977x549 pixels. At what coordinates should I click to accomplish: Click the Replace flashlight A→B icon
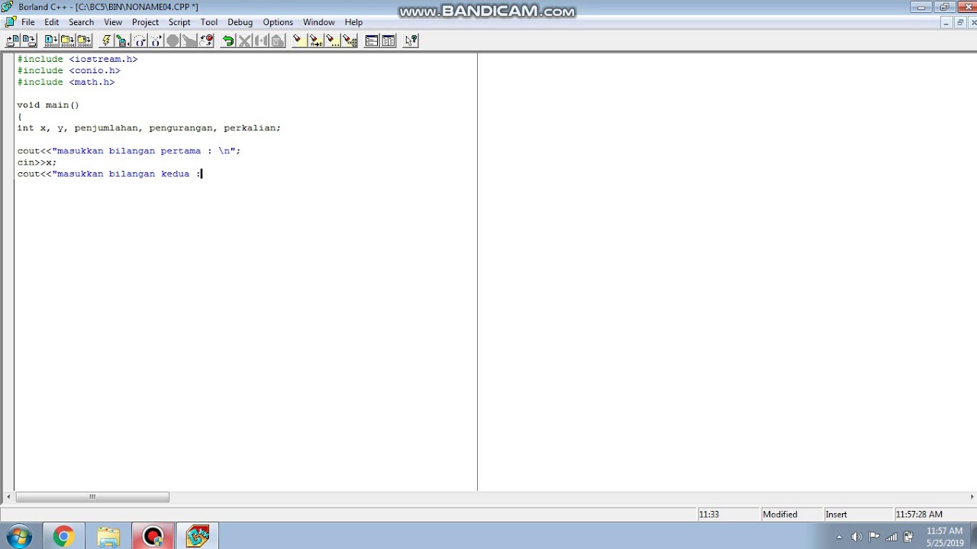[315, 40]
